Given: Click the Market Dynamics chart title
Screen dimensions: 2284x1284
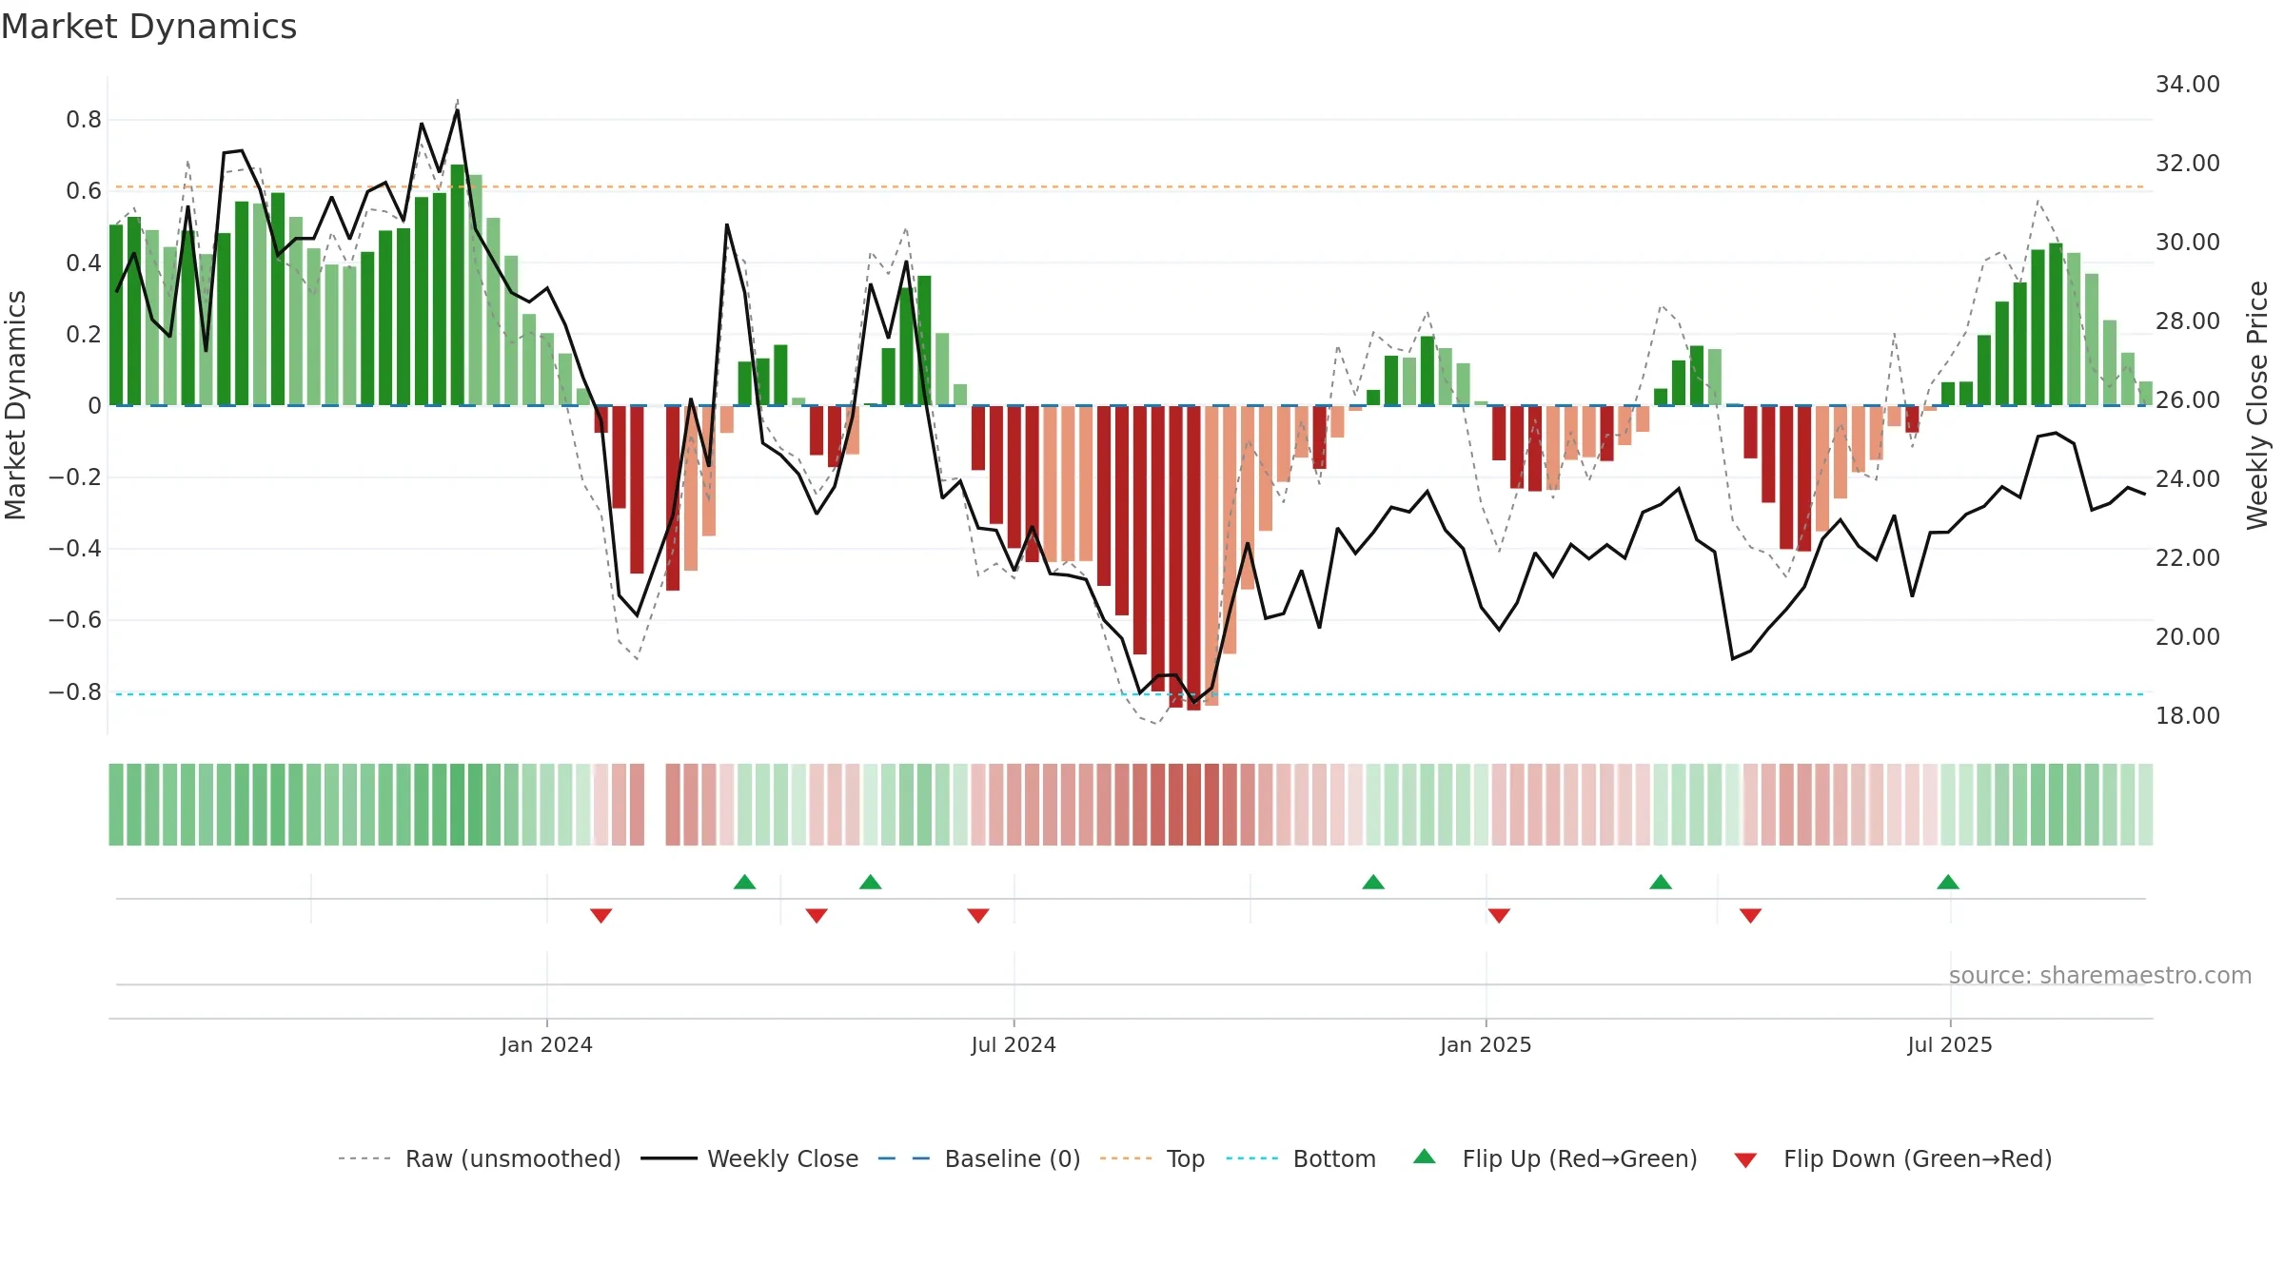Looking at the screenshot, I should click(x=148, y=27).
